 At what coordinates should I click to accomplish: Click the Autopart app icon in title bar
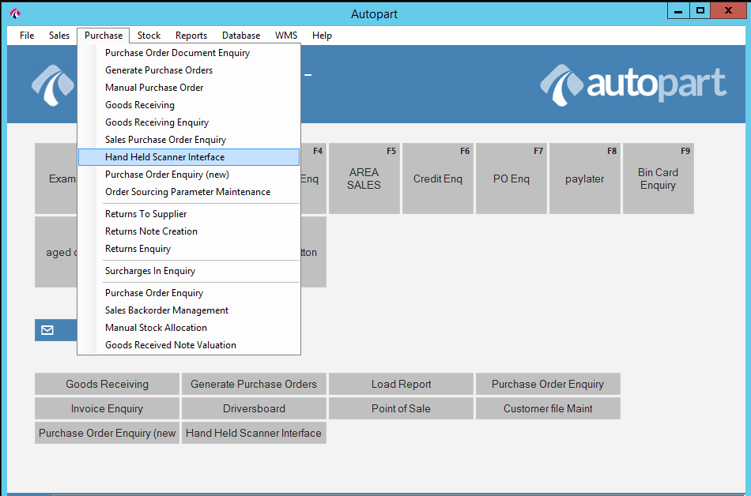tap(15, 14)
